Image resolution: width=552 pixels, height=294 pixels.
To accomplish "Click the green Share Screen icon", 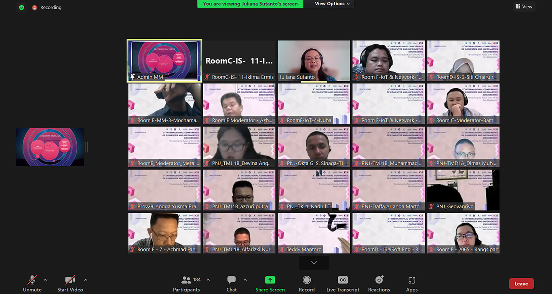I will [270, 280].
